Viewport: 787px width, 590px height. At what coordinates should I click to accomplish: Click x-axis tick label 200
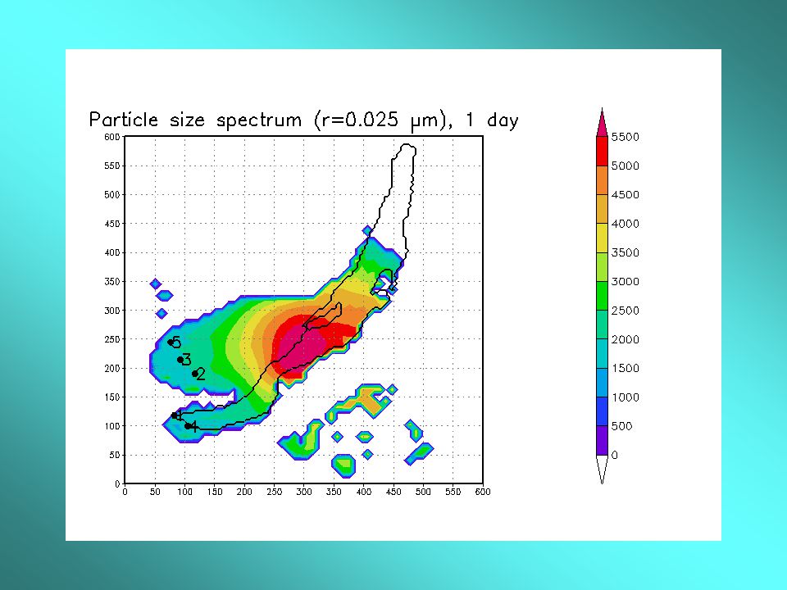click(244, 492)
